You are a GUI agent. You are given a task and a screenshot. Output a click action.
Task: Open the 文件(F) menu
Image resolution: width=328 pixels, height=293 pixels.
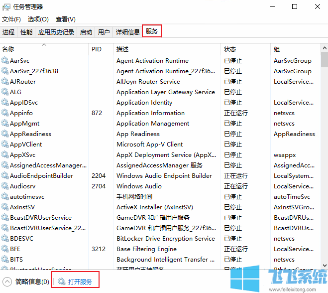coord(11,19)
